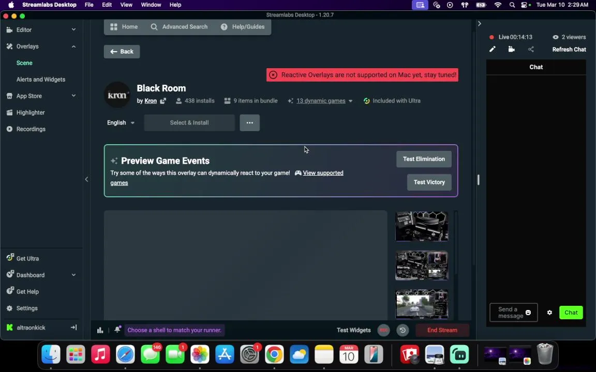Open the Edit menu
This screenshot has height=372, width=596.
[107, 5]
